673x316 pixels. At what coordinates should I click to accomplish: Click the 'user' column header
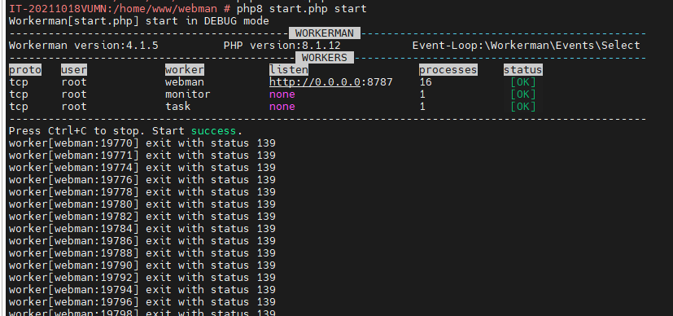coord(74,69)
